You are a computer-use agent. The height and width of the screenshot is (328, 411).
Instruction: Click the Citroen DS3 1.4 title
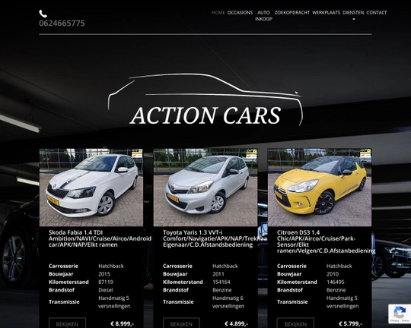point(326,241)
